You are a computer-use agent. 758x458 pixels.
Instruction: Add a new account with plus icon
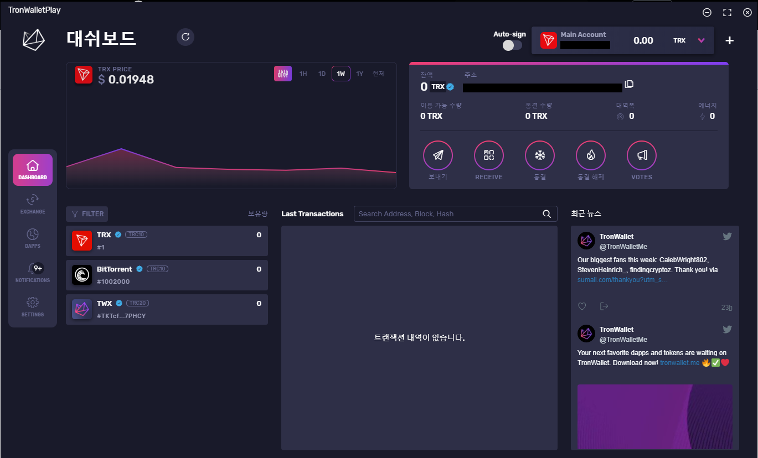[730, 40]
